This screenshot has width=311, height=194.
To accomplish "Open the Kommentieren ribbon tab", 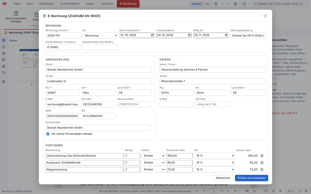I will [x=69, y=4].
